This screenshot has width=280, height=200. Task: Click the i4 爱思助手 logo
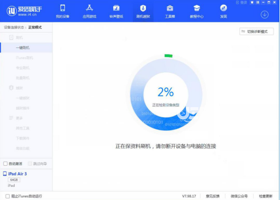click(24, 11)
